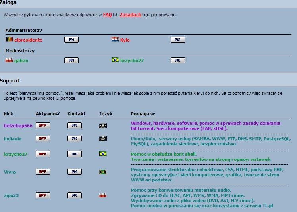Click the Polish flag beside gahan

[x=9, y=60]
